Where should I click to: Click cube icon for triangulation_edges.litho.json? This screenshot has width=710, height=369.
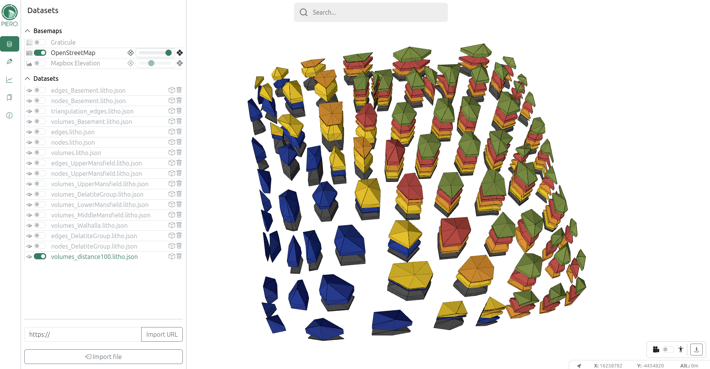pos(172,111)
